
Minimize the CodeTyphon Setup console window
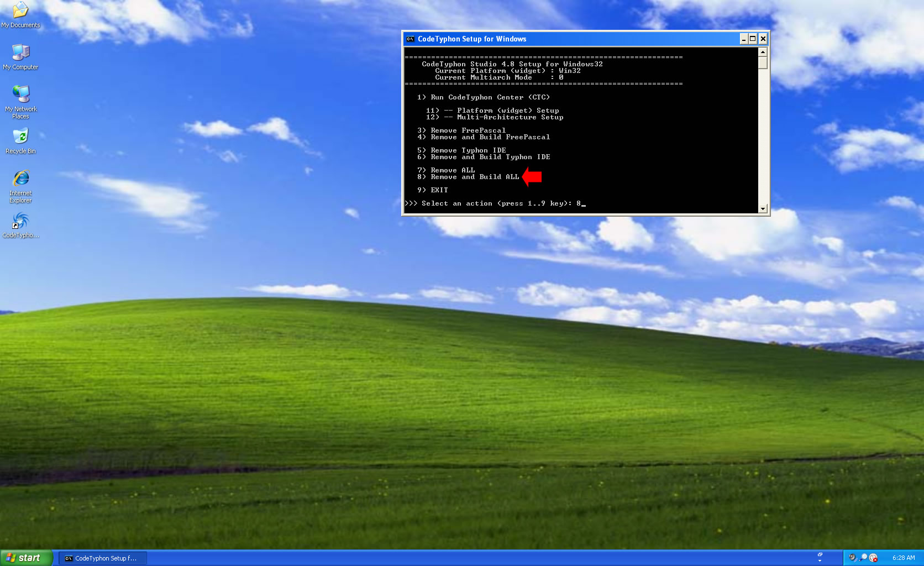[x=744, y=39]
